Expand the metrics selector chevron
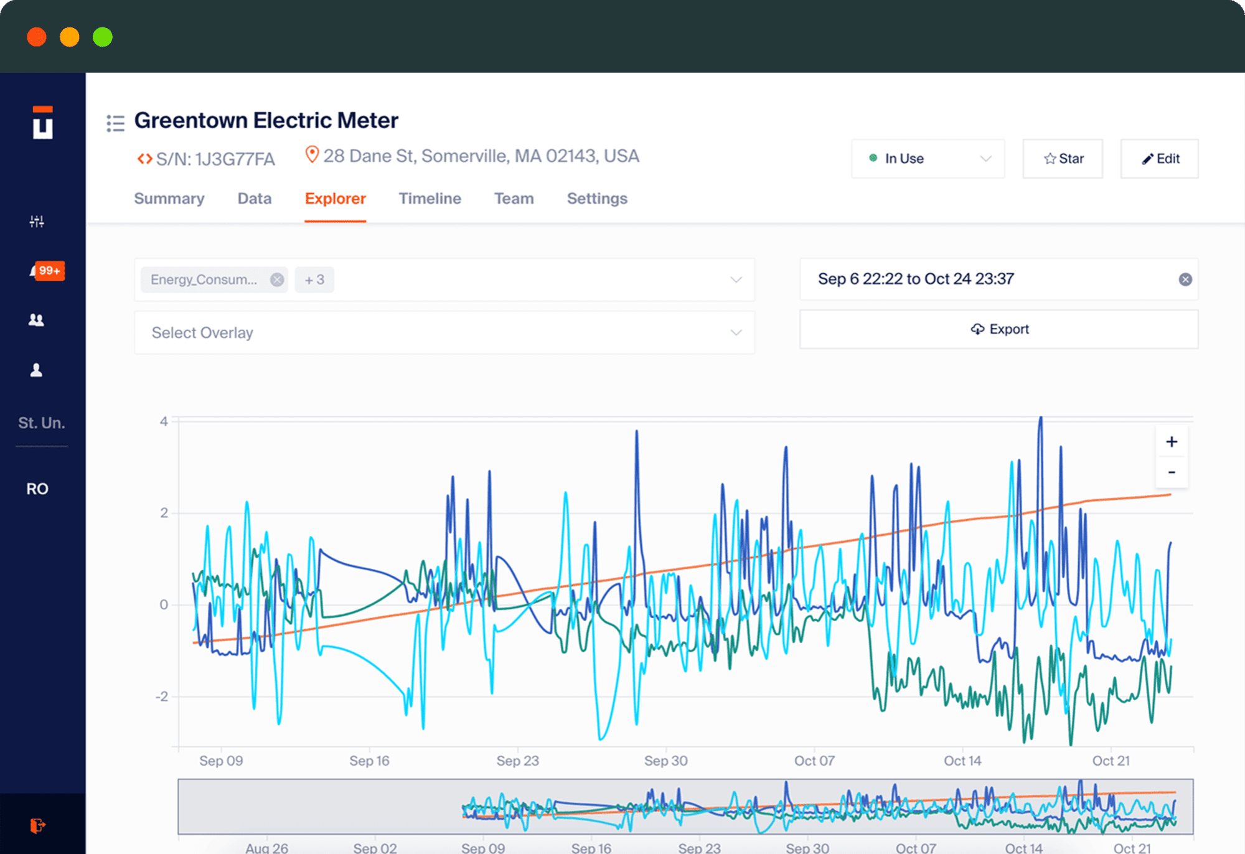Viewport: 1245px width, 854px height. (x=736, y=279)
